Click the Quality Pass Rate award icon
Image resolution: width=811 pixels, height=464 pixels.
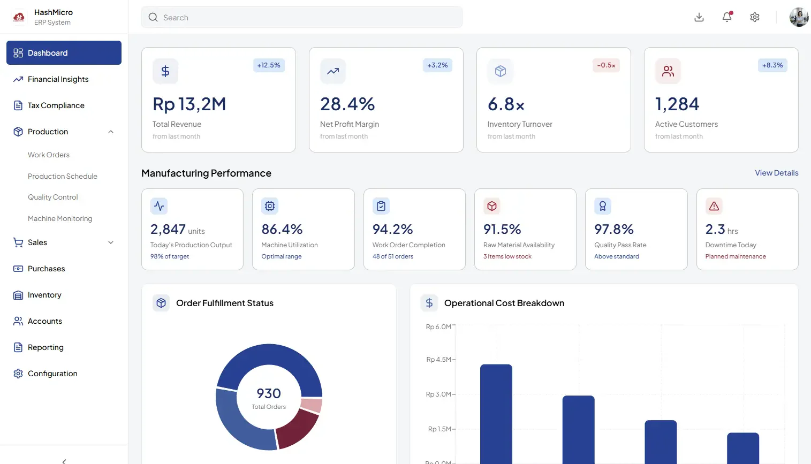(603, 206)
